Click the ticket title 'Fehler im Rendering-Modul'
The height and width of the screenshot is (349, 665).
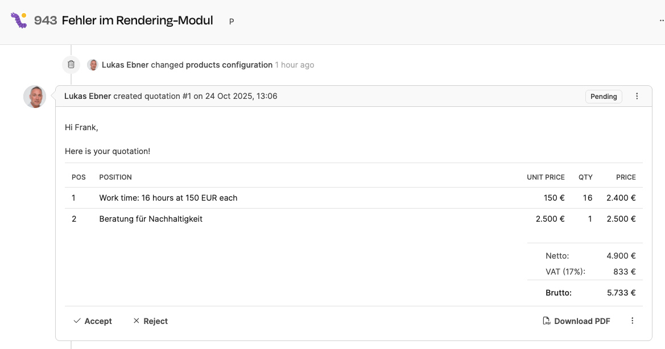137,20
